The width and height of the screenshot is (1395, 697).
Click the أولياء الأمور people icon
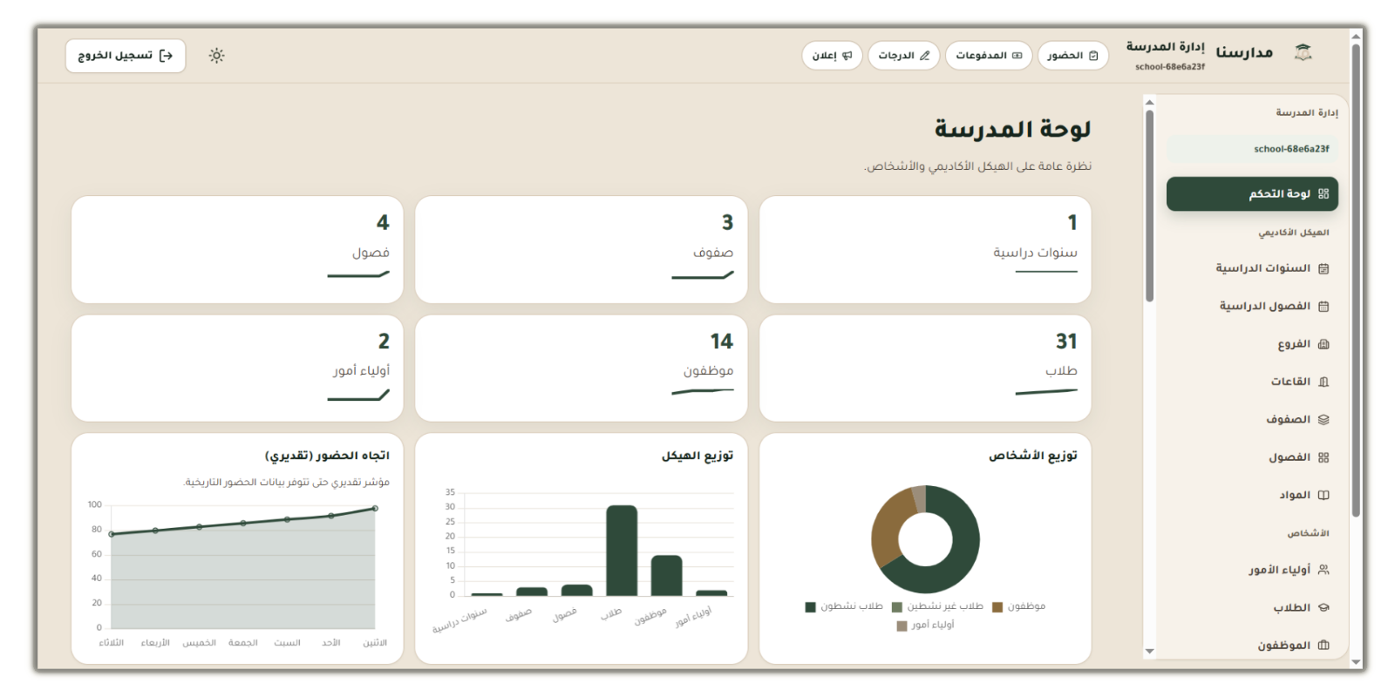1324,570
